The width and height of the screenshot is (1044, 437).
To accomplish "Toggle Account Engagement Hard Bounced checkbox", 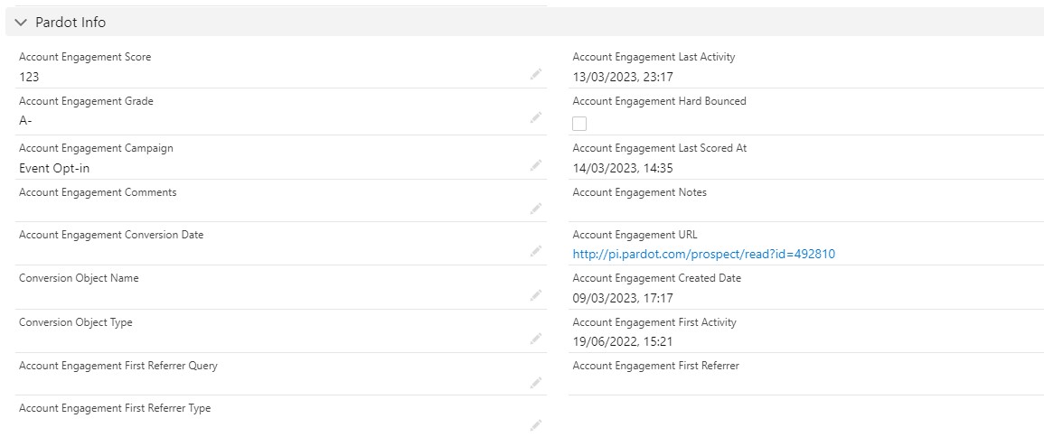I will tap(579, 124).
